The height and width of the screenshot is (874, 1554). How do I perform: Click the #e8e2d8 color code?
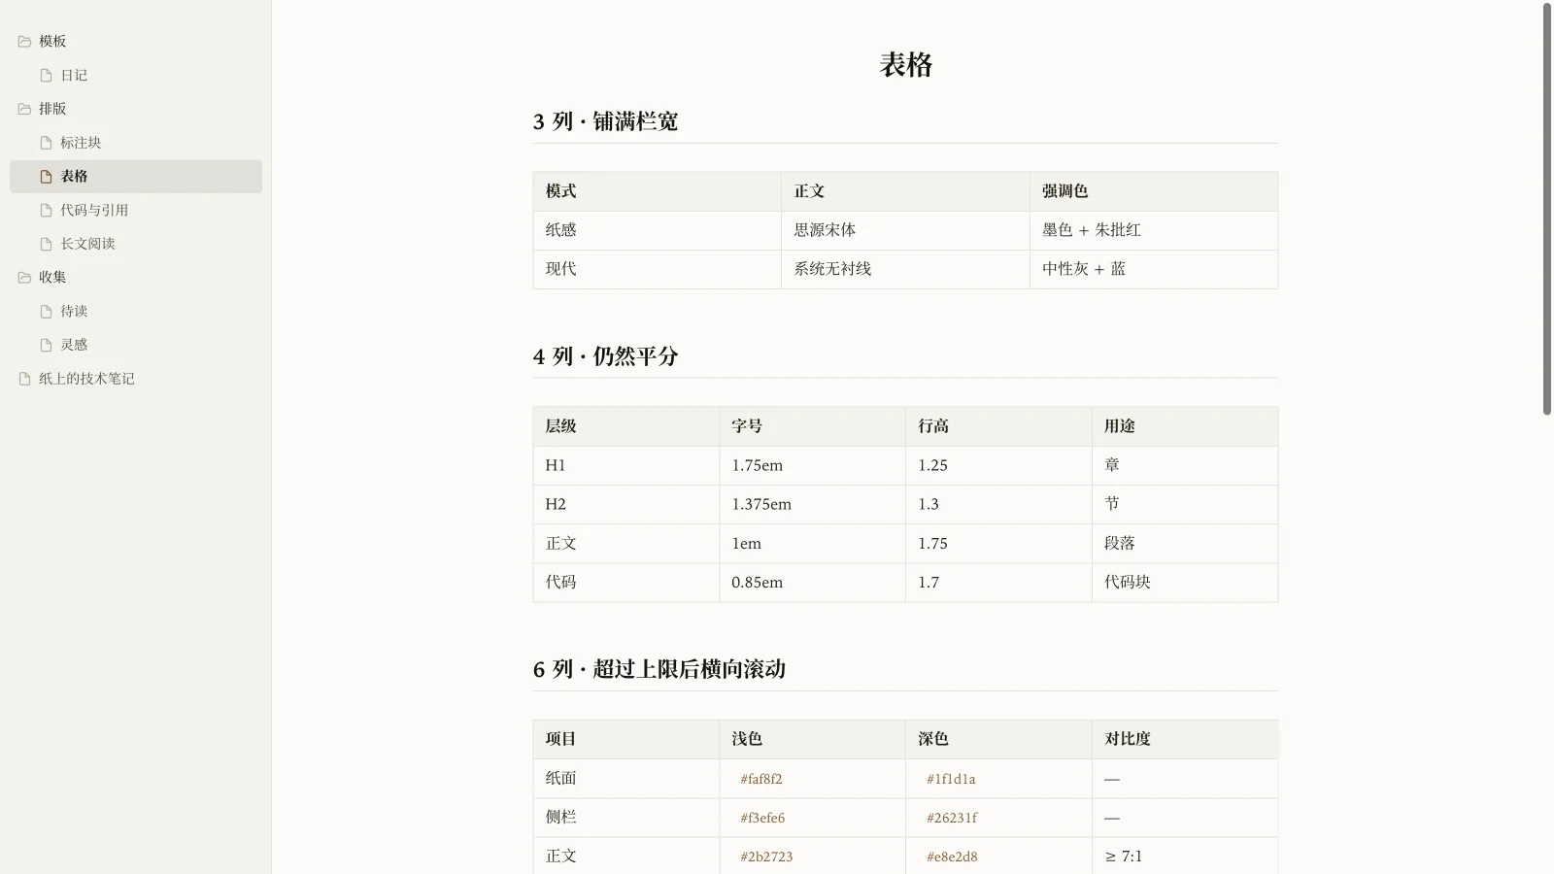tap(952, 857)
